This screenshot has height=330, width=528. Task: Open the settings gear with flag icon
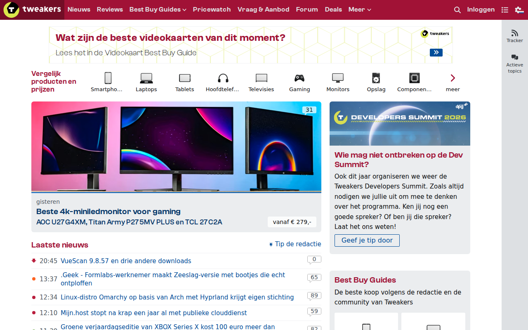519,10
